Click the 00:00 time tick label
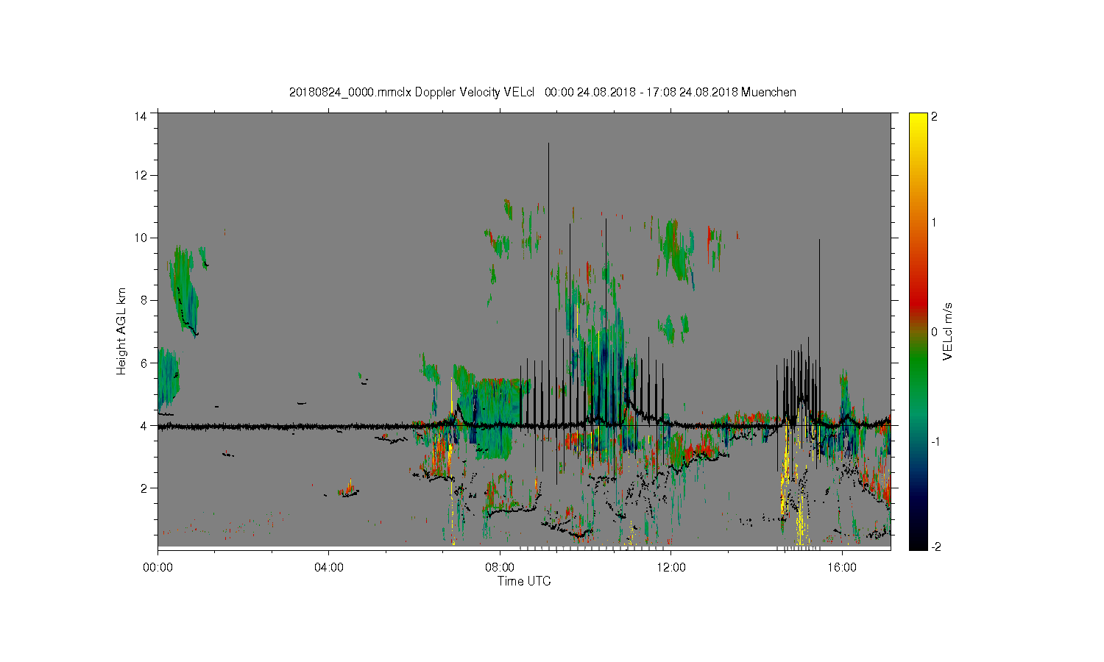 (158, 567)
